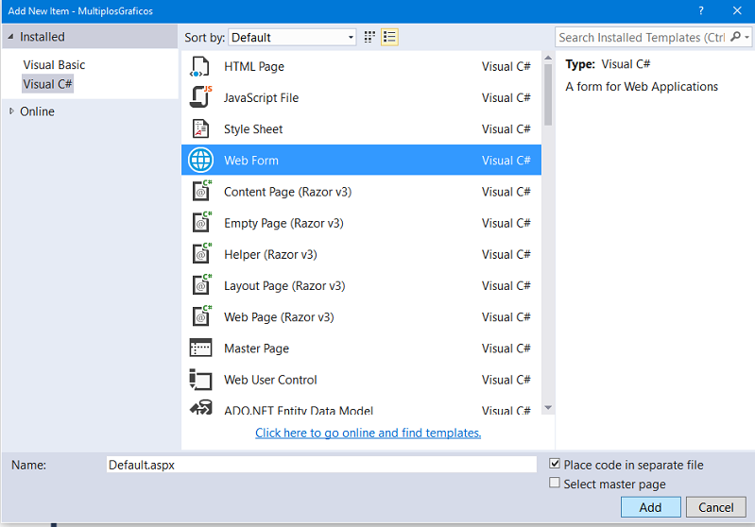Click the template list scrollbar thumb
The width and height of the screenshot is (755, 527).
548,94
